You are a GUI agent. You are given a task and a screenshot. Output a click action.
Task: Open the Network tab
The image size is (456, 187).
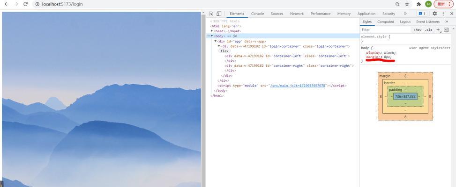point(297,14)
